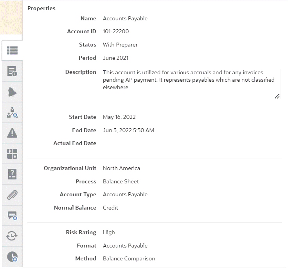
Task: Click the End Date Jun 3, 2022 5:30 AM
Action: [128, 130]
